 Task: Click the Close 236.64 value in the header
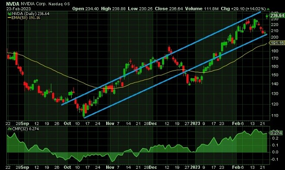[169, 9]
